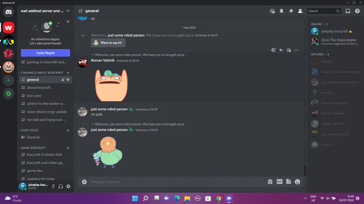
Task: Open Nitro gift icon in message bar
Action: (270, 182)
